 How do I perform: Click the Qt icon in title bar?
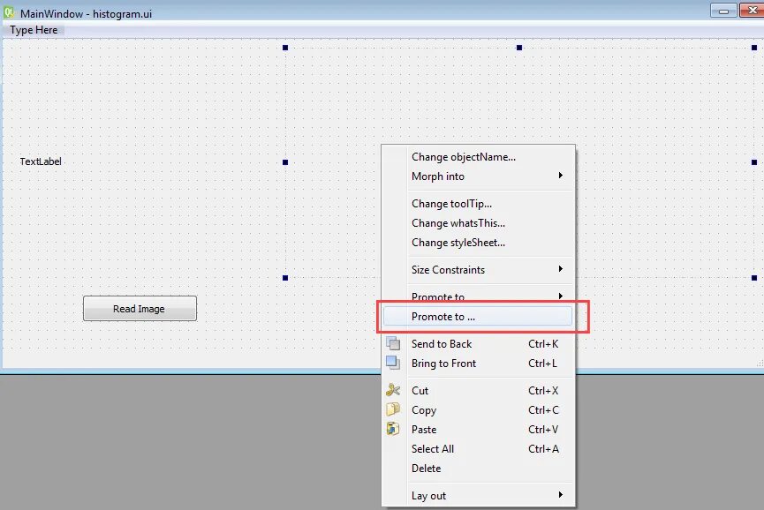click(9, 12)
